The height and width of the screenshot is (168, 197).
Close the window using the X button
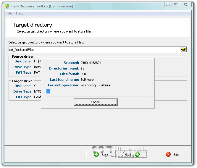[x=185, y=5]
